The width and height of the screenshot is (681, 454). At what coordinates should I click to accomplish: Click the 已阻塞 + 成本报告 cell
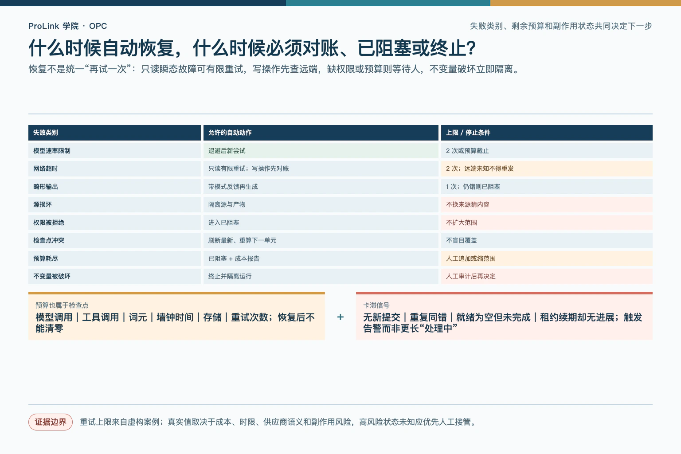pos(321,258)
